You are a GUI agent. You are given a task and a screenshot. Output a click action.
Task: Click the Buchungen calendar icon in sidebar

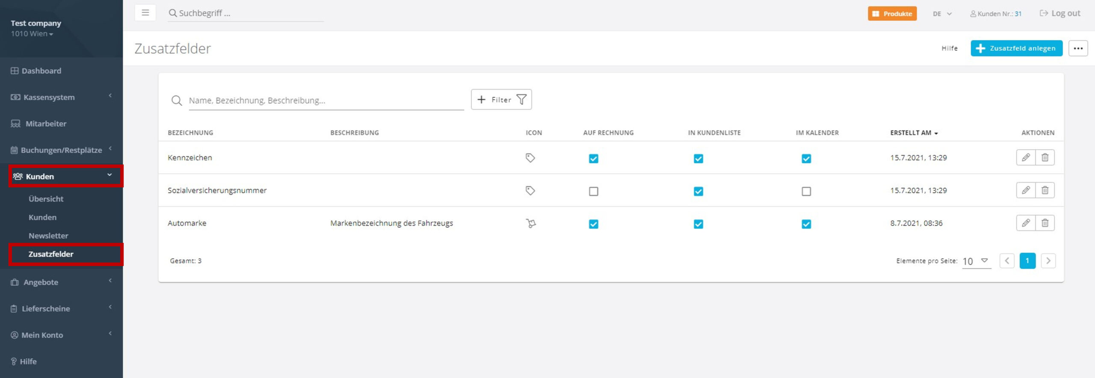point(14,150)
